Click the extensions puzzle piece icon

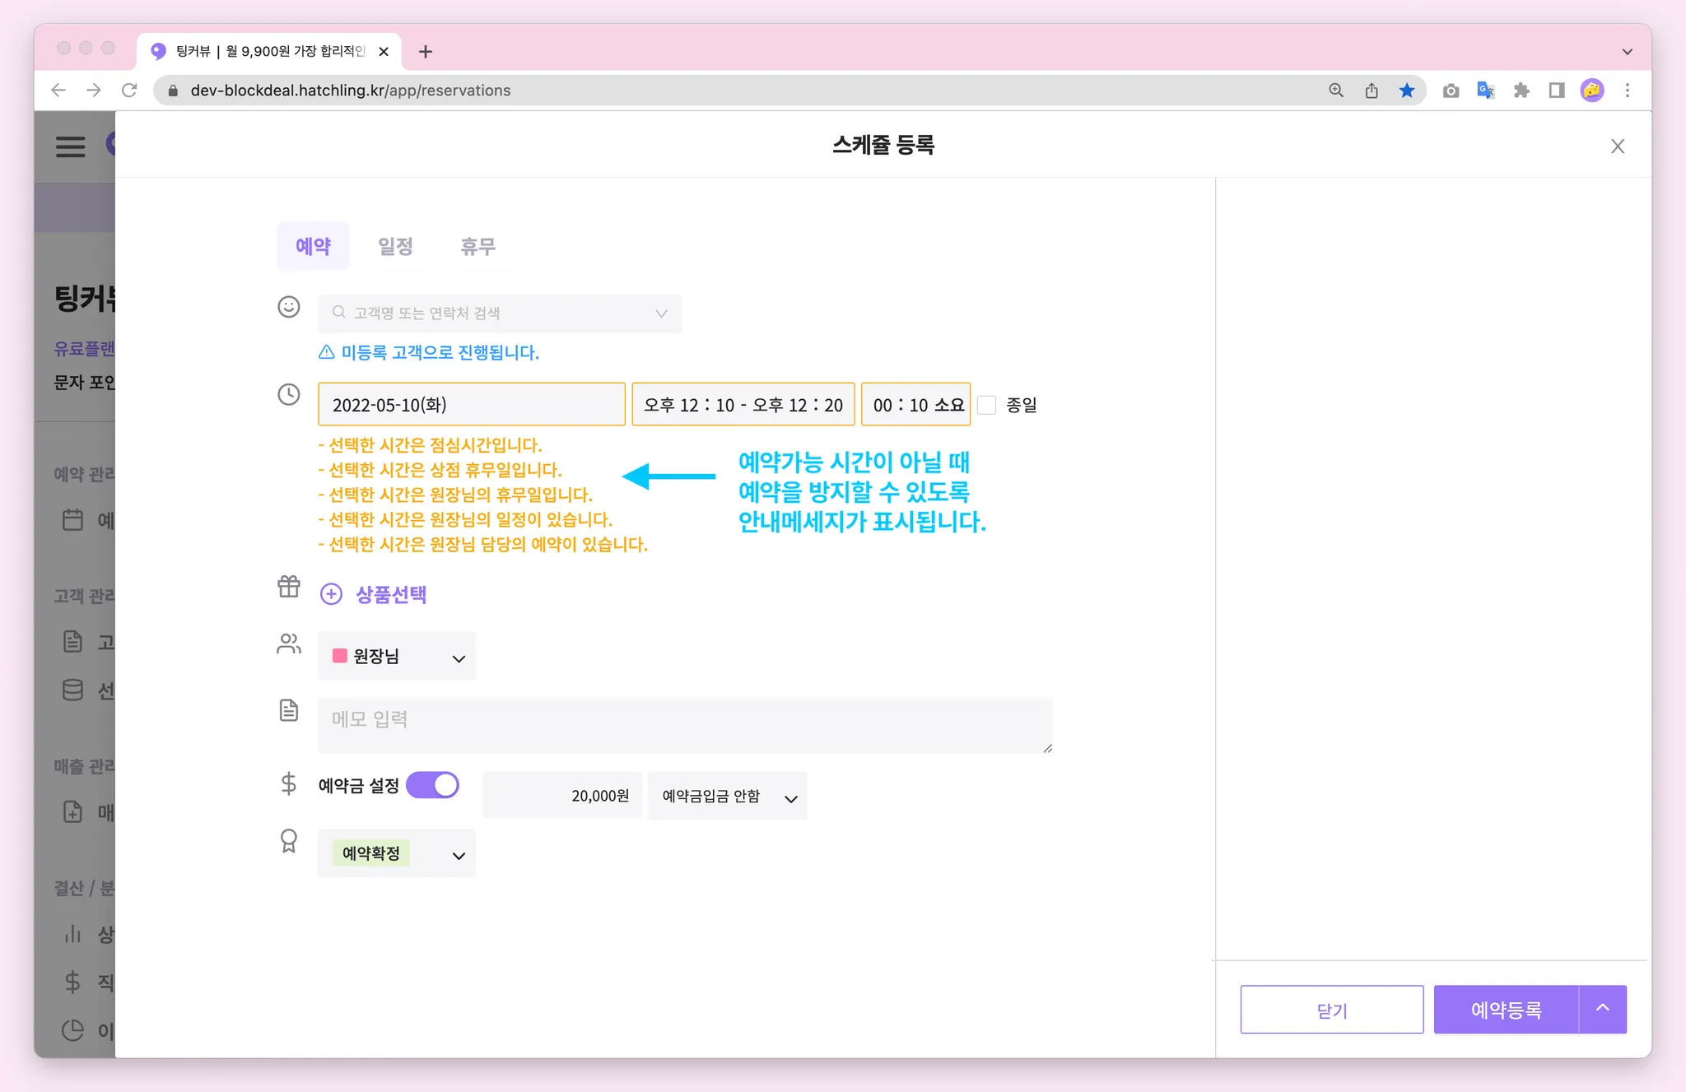[1521, 91]
